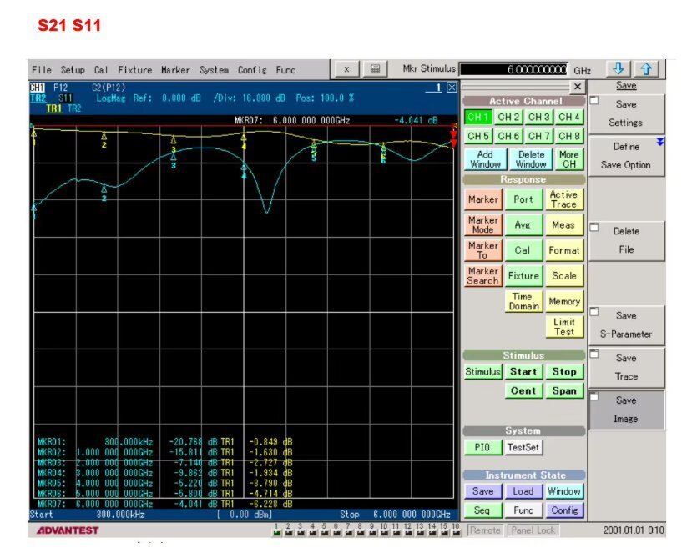Viewport: 697px width, 553px height.
Task: Click the X cancel button beside keypad
Action: coord(346,69)
